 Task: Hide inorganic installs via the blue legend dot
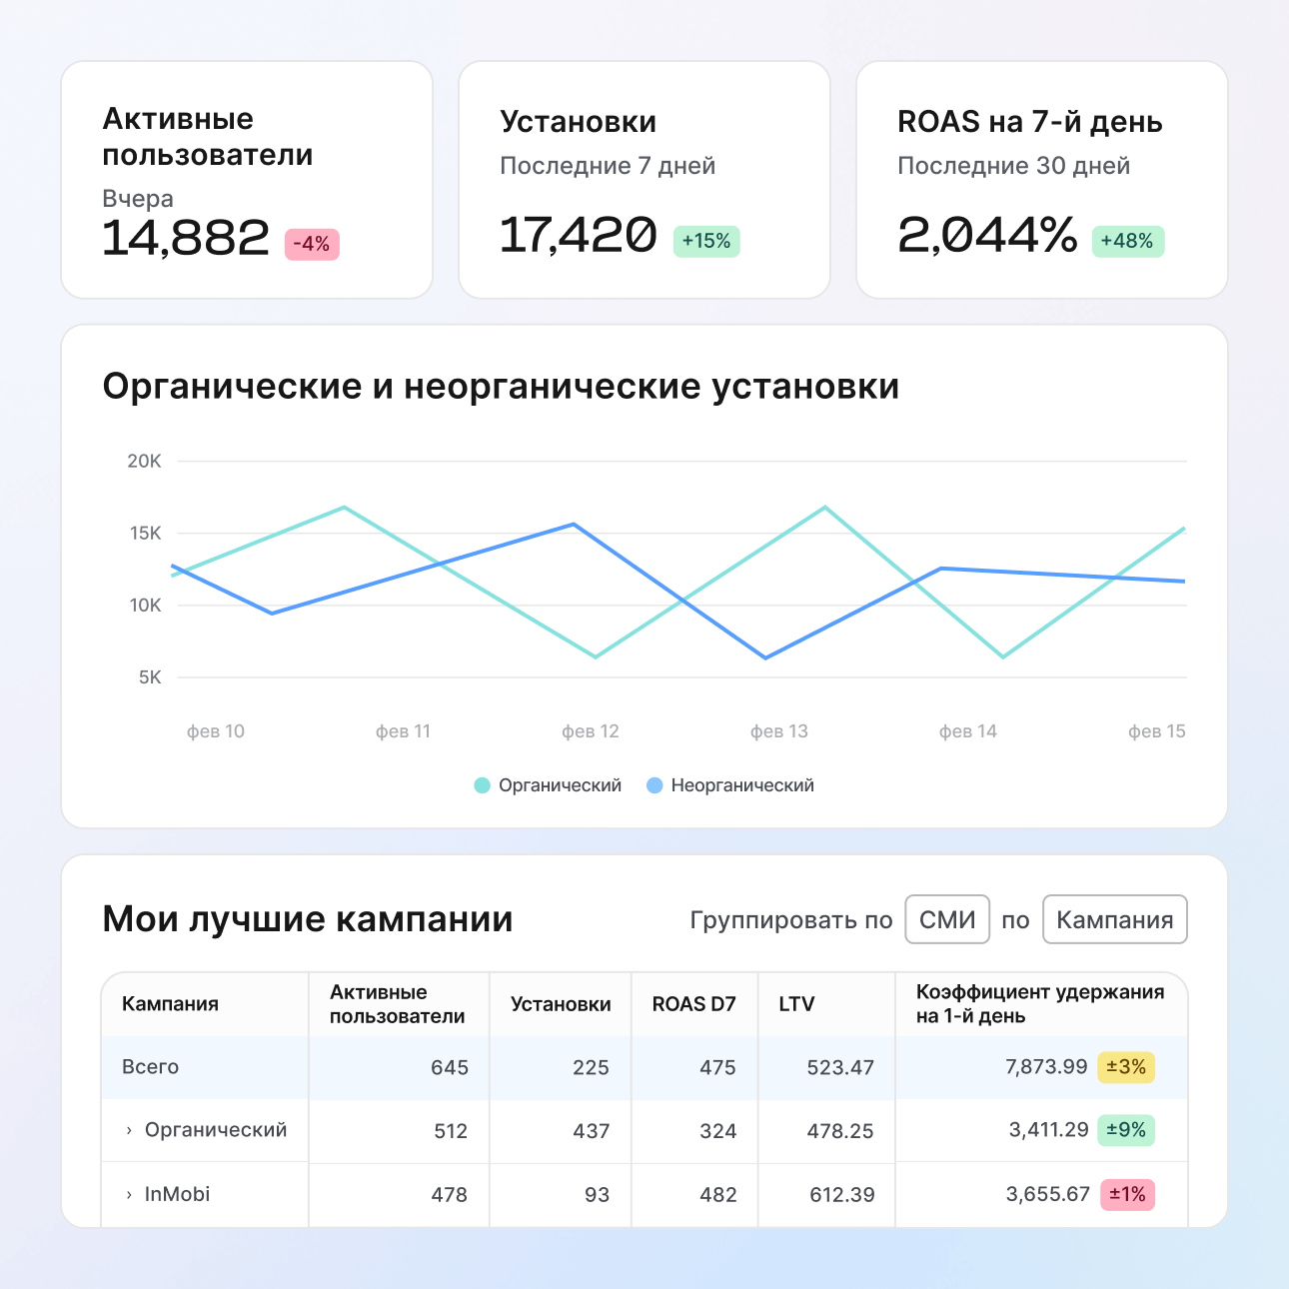point(654,785)
